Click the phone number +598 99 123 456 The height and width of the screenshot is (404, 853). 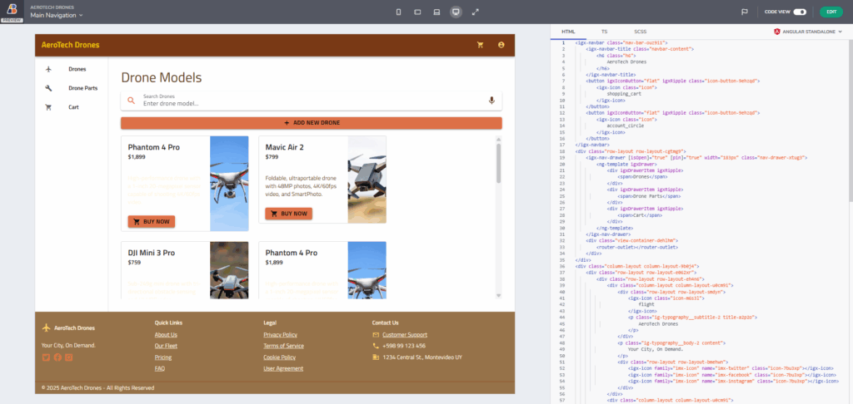[404, 346]
